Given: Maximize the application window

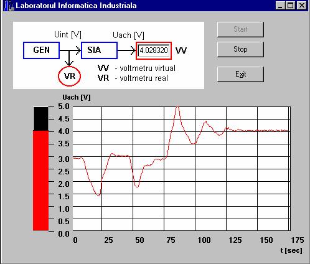Looking at the screenshot, I should [x=290, y=6].
